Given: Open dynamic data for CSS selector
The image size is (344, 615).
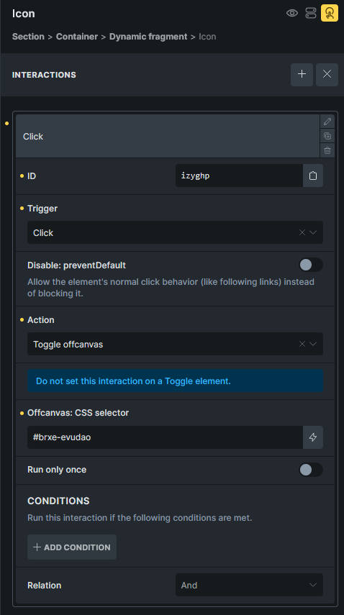Looking at the screenshot, I should click(x=313, y=437).
